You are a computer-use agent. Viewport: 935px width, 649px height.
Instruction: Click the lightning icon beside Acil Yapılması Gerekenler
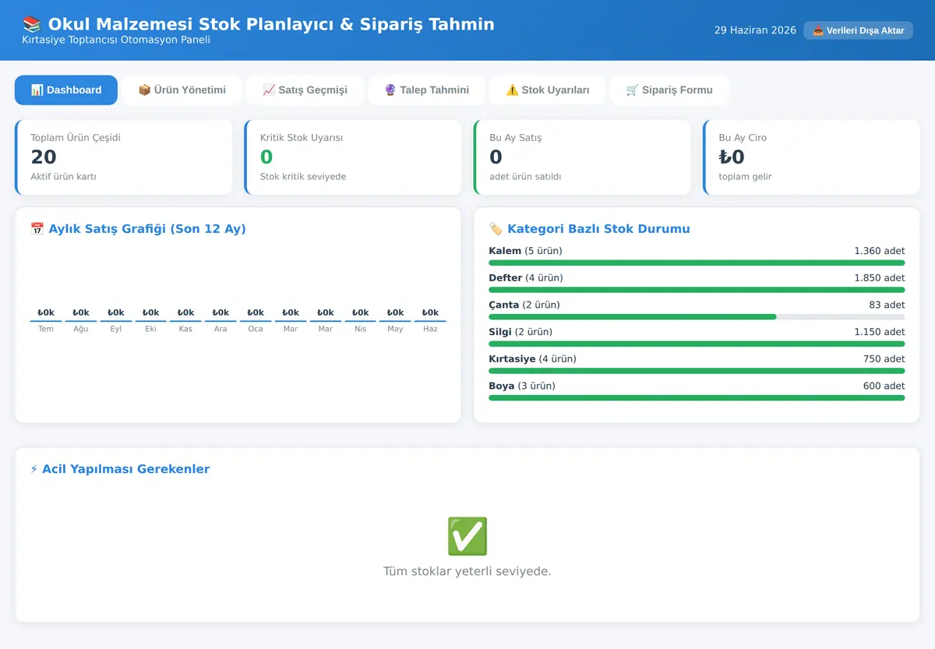34,469
